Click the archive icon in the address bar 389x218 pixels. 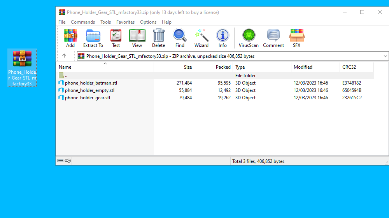click(81, 56)
